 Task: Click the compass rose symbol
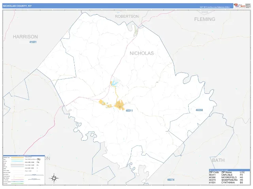(54, 178)
